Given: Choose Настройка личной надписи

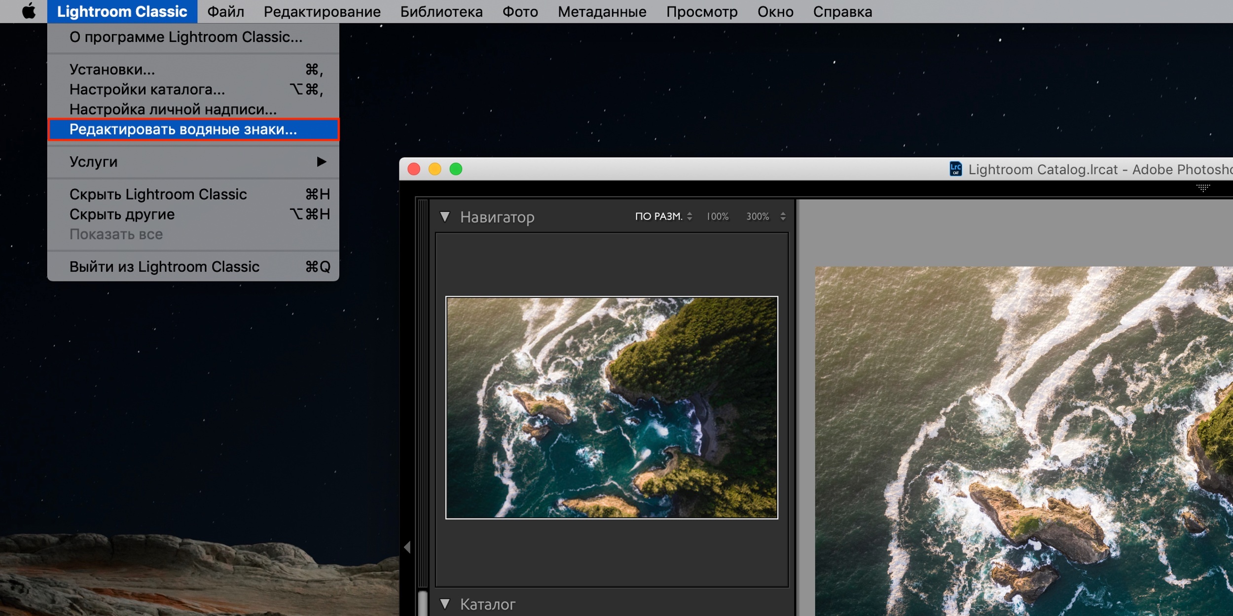Looking at the screenshot, I should tap(193, 109).
